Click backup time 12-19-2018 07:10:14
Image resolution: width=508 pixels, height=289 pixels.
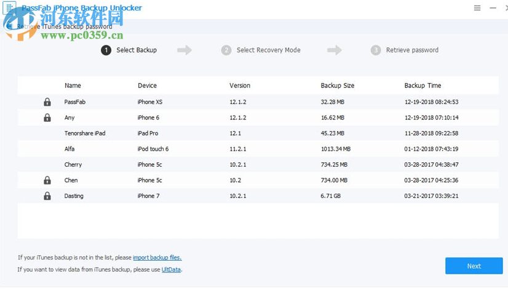tap(432, 117)
